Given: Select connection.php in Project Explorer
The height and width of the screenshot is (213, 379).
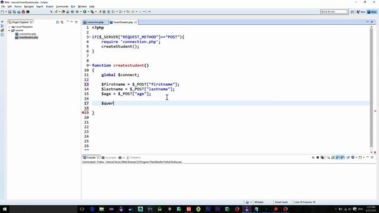Looking at the screenshot, I should (x=27, y=34).
